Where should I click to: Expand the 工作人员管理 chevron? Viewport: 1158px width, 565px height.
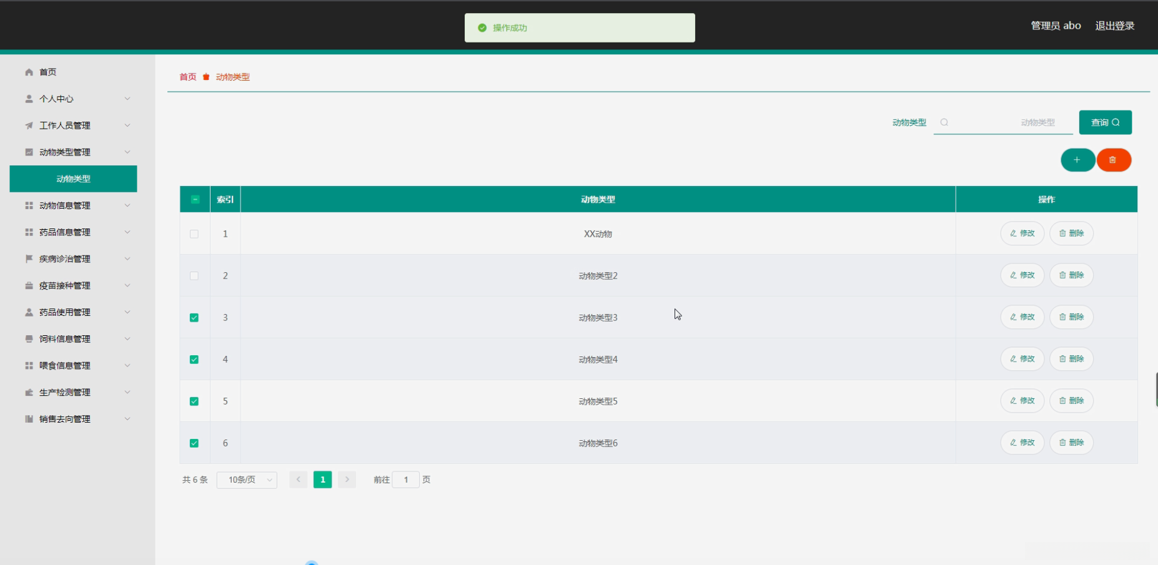point(127,125)
